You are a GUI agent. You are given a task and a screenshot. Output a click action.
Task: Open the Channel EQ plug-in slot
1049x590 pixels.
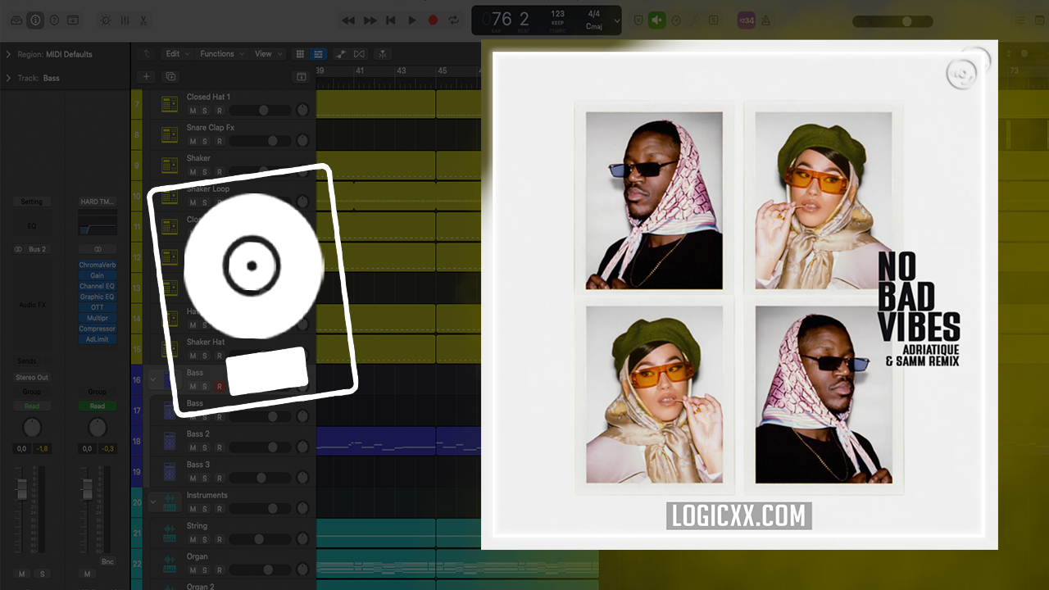coord(98,287)
